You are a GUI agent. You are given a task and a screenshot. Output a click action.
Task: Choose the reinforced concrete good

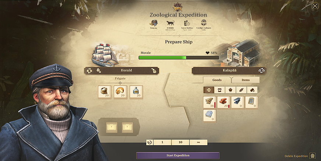[209, 116]
